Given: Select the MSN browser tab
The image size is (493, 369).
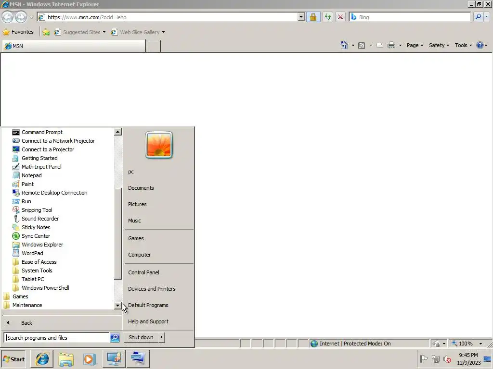Looking at the screenshot, I should tap(74, 46).
